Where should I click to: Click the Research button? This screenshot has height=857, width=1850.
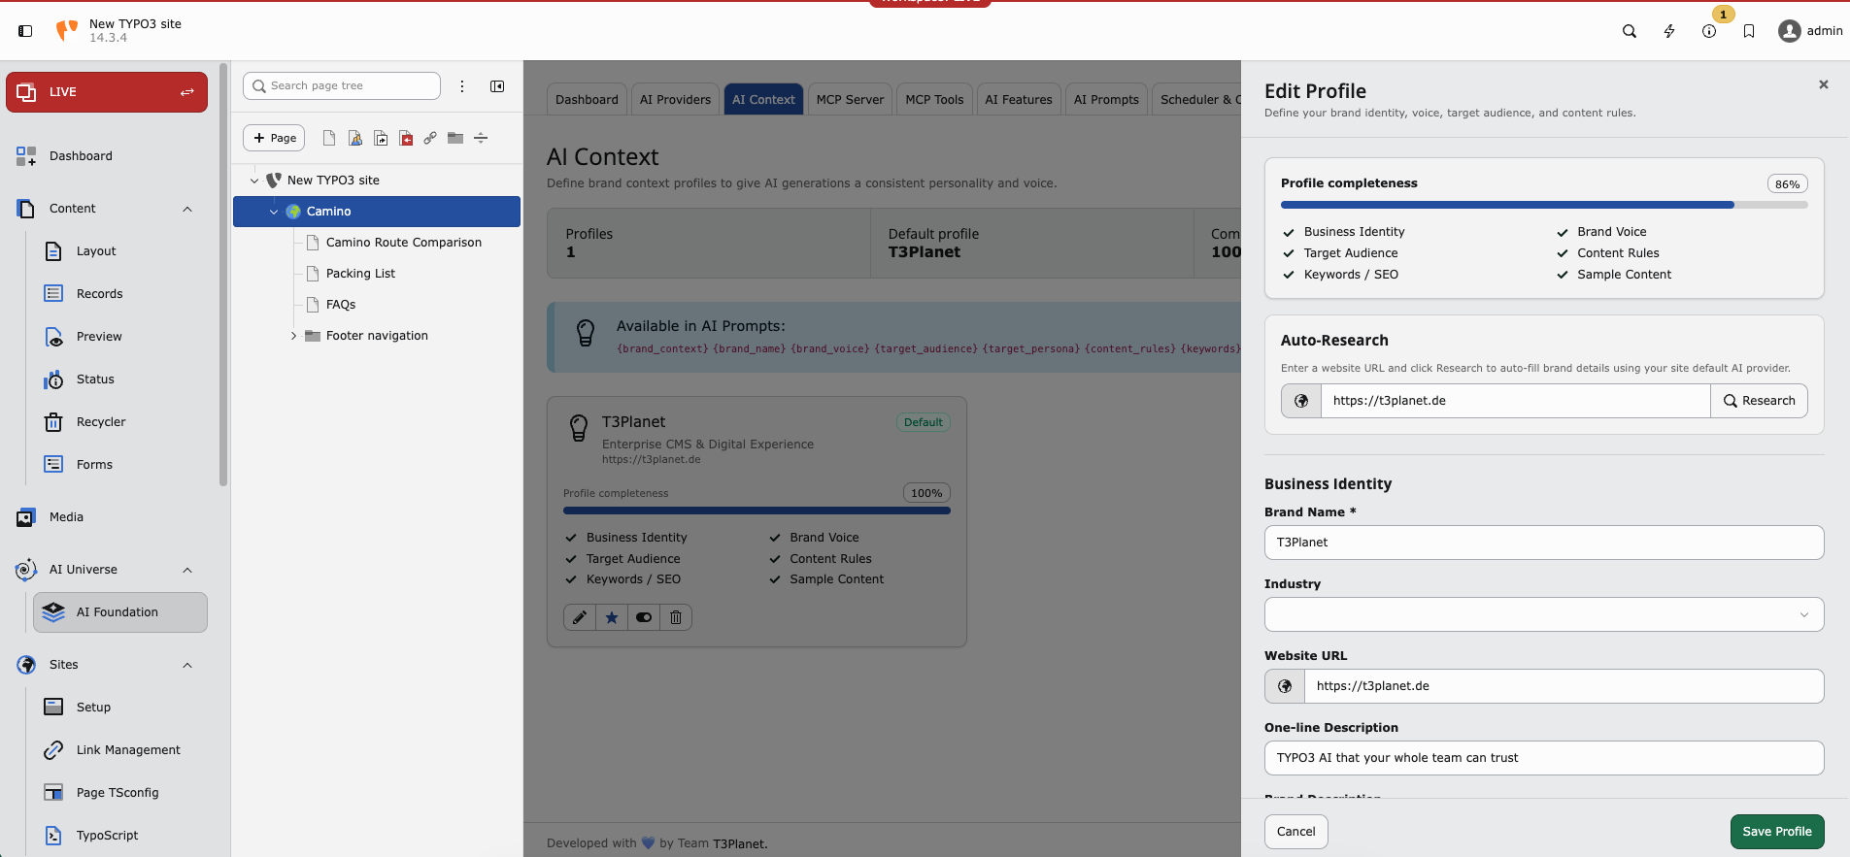click(x=1759, y=401)
